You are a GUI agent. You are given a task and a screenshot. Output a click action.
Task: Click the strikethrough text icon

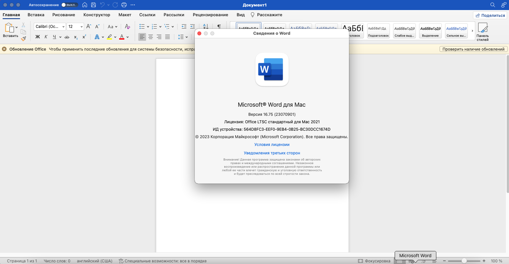click(x=67, y=37)
